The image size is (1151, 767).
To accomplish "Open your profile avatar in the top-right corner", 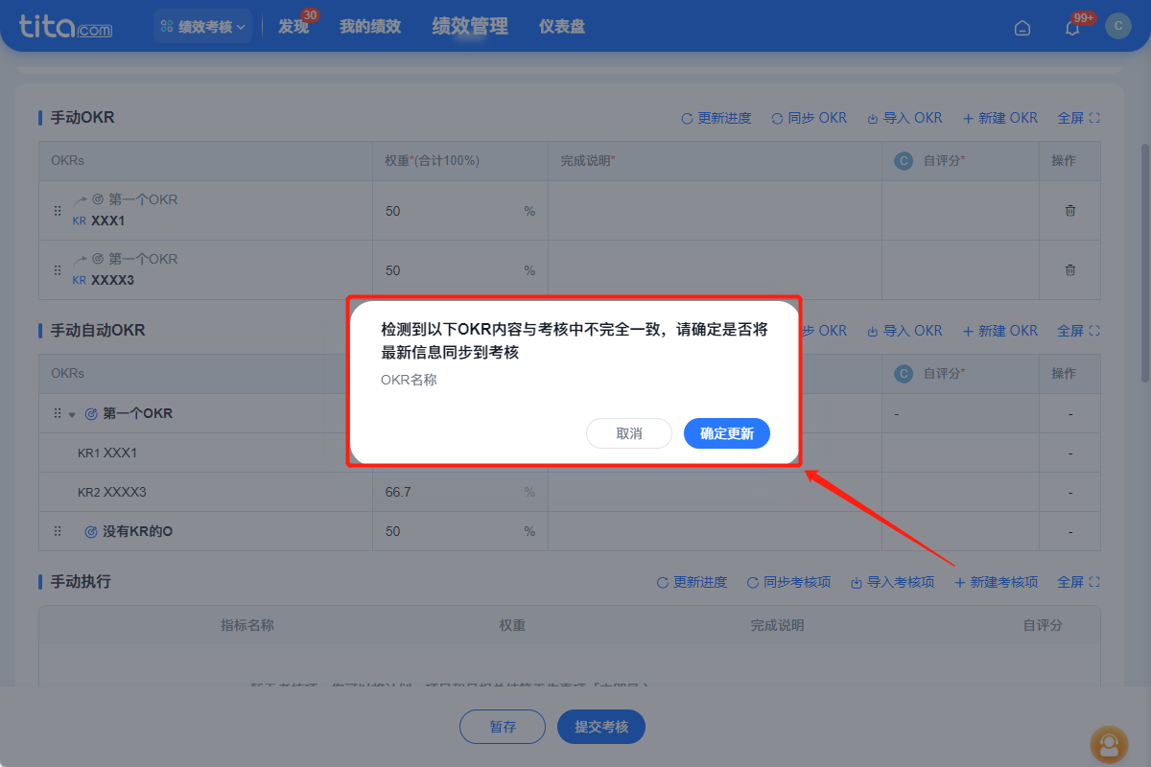I will point(1118,26).
